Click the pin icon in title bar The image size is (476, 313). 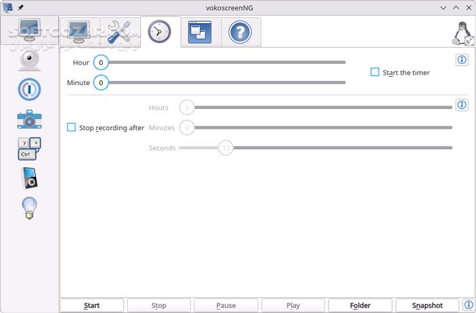click(x=20, y=7)
